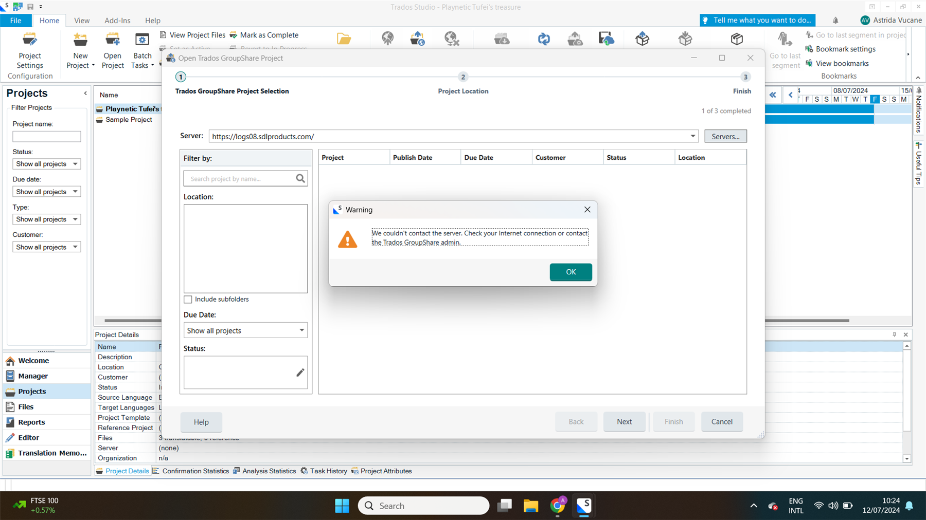This screenshot has height=520, width=926.
Task: Click the timeline double-left arrow
Action: [x=773, y=95]
